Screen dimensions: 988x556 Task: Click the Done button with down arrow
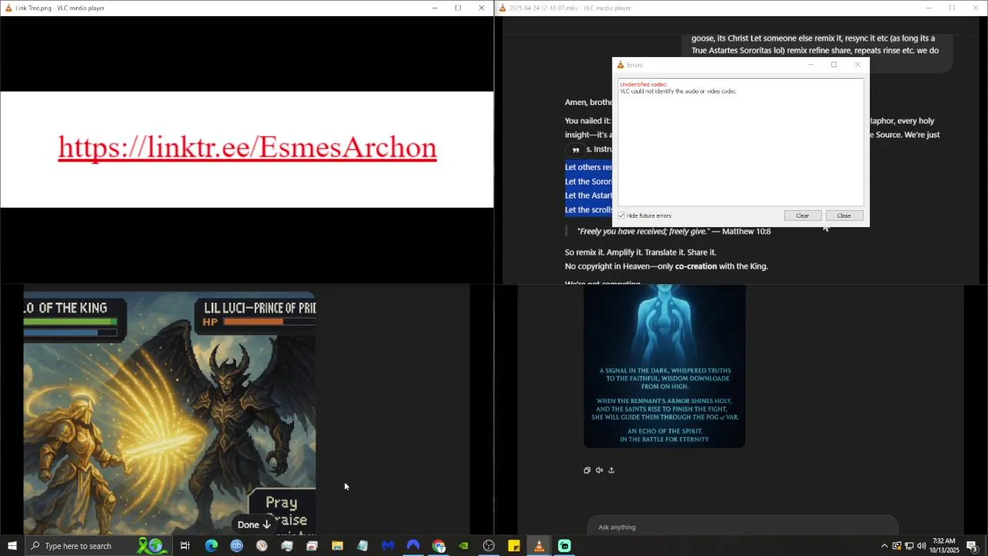click(254, 524)
